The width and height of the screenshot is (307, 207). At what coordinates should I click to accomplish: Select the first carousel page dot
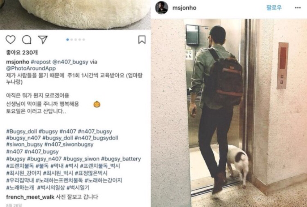68,40
